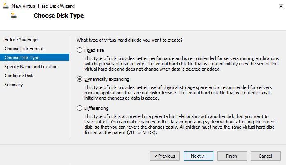
Task: Click the Finish button
Action: pos(232,156)
